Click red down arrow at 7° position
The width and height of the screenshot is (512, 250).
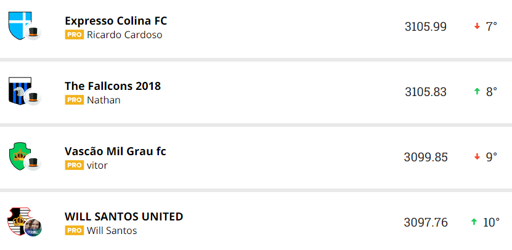[477, 26]
